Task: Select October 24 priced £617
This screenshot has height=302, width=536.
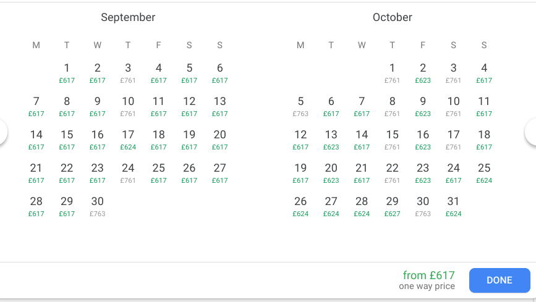Action: pos(454,172)
